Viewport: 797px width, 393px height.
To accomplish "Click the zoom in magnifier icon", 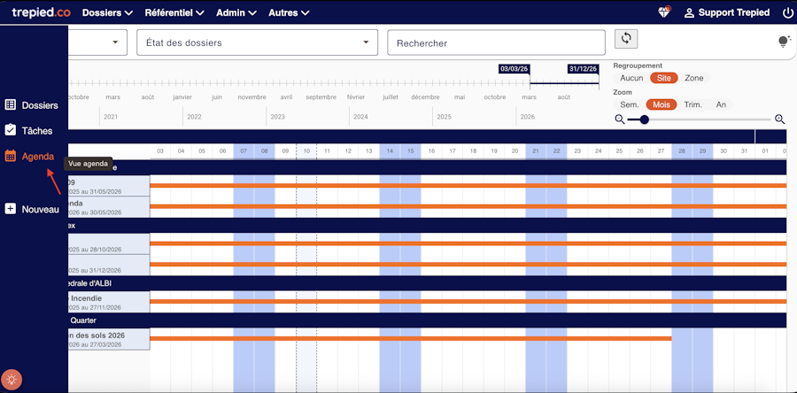I will pos(779,119).
